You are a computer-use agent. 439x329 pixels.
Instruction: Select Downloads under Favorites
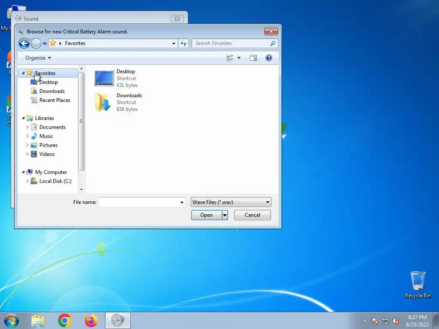coord(52,91)
